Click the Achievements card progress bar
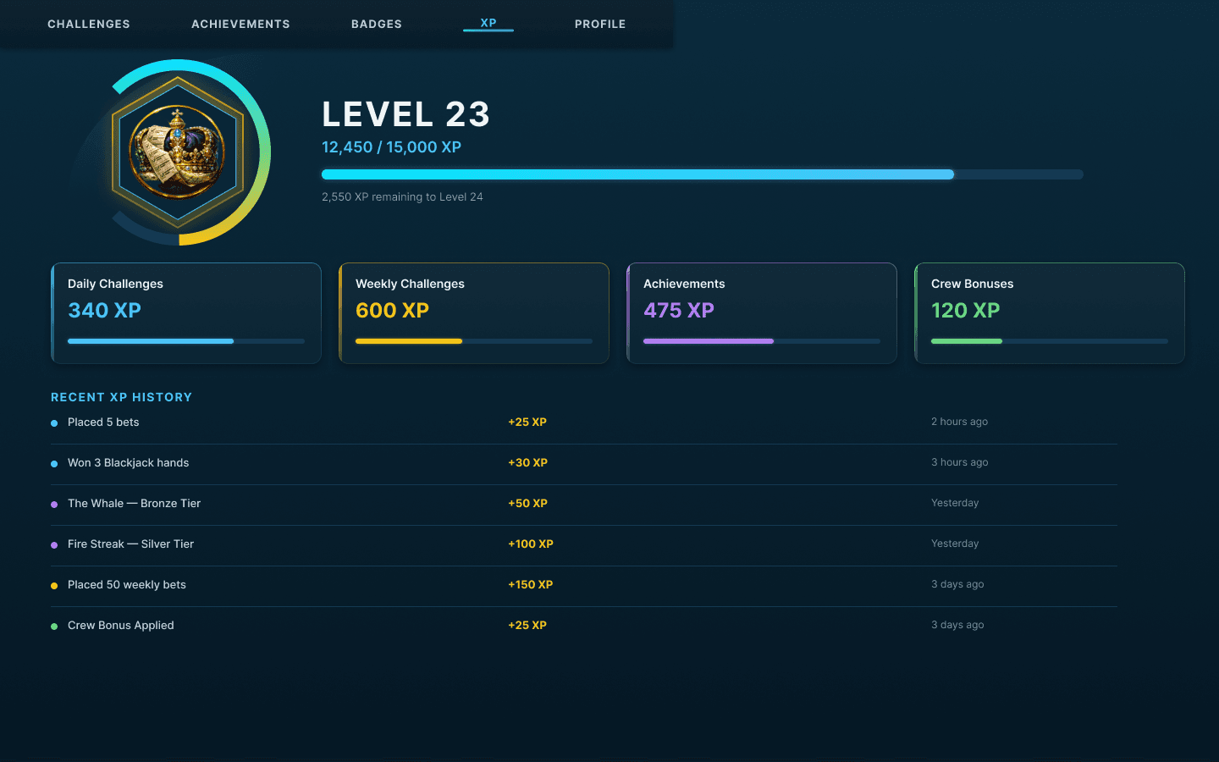Viewport: 1219px width, 762px height. pos(762,341)
